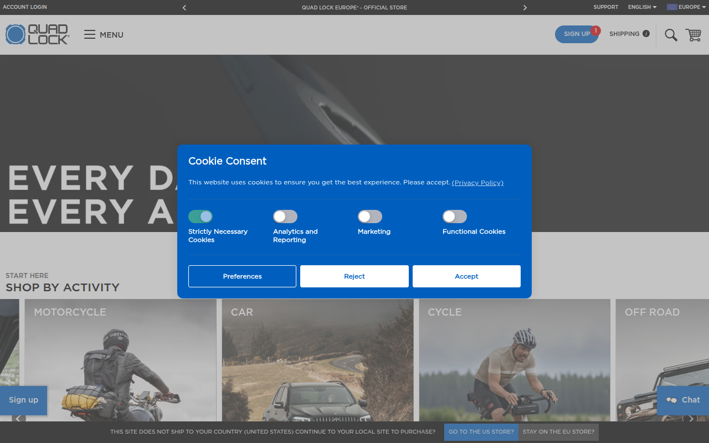709x443 pixels.
Task: Reject cookies
Action: (x=354, y=276)
